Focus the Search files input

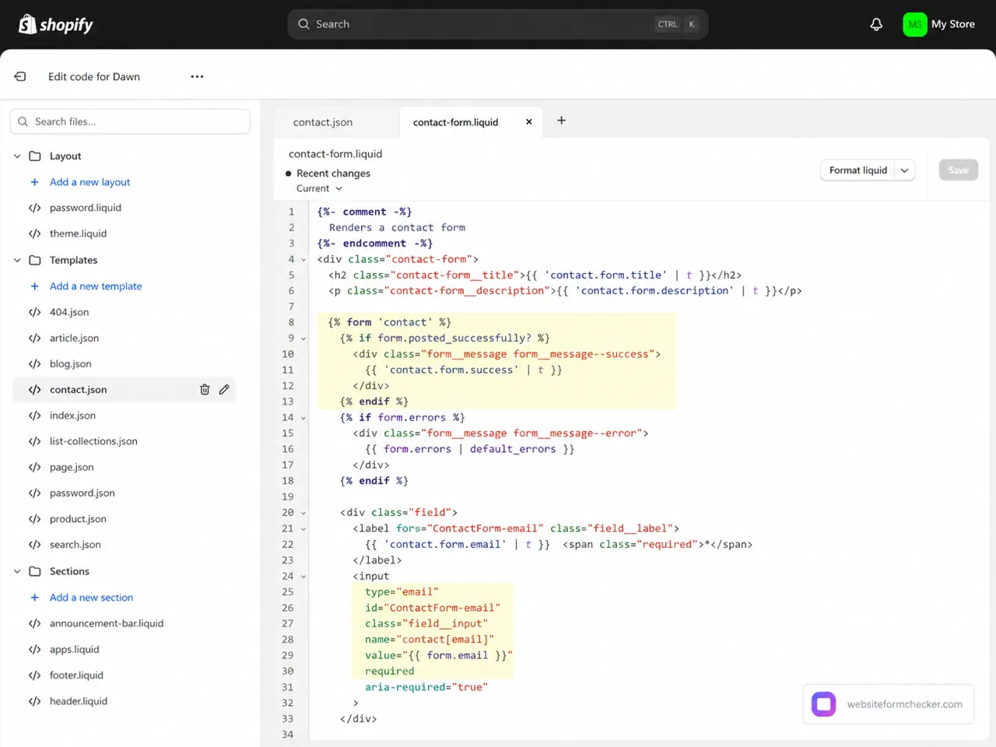130,121
